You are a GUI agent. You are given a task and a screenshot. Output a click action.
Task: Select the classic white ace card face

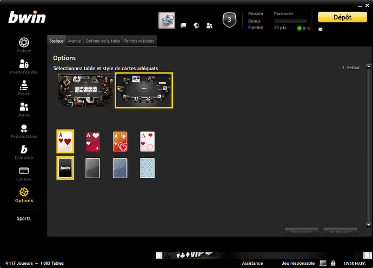click(x=65, y=141)
